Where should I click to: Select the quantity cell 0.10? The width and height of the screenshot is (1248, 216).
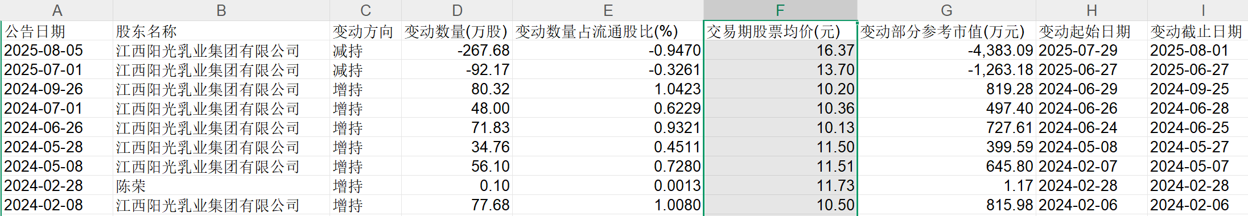pos(457,186)
